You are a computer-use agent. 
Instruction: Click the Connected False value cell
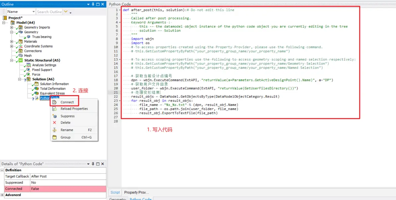coord(68,189)
